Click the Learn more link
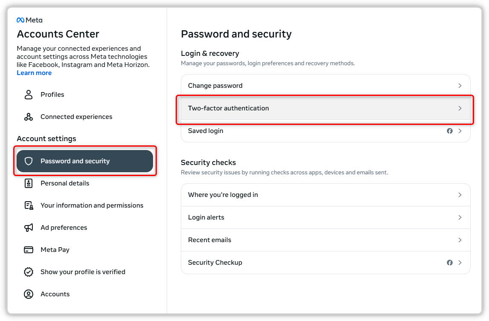489x321 pixels. [x=34, y=72]
